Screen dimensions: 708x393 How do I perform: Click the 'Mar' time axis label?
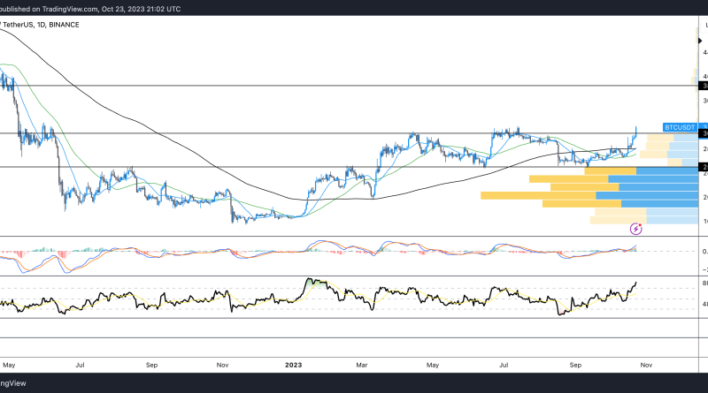pos(362,365)
